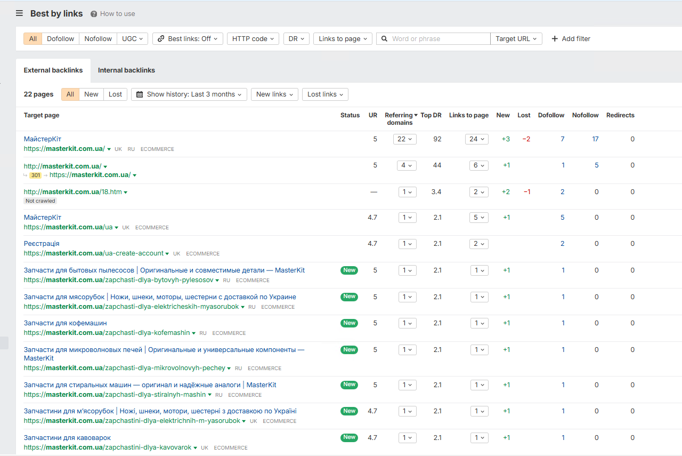Open the New links dropdown
682x456 pixels.
[x=274, y=94]
